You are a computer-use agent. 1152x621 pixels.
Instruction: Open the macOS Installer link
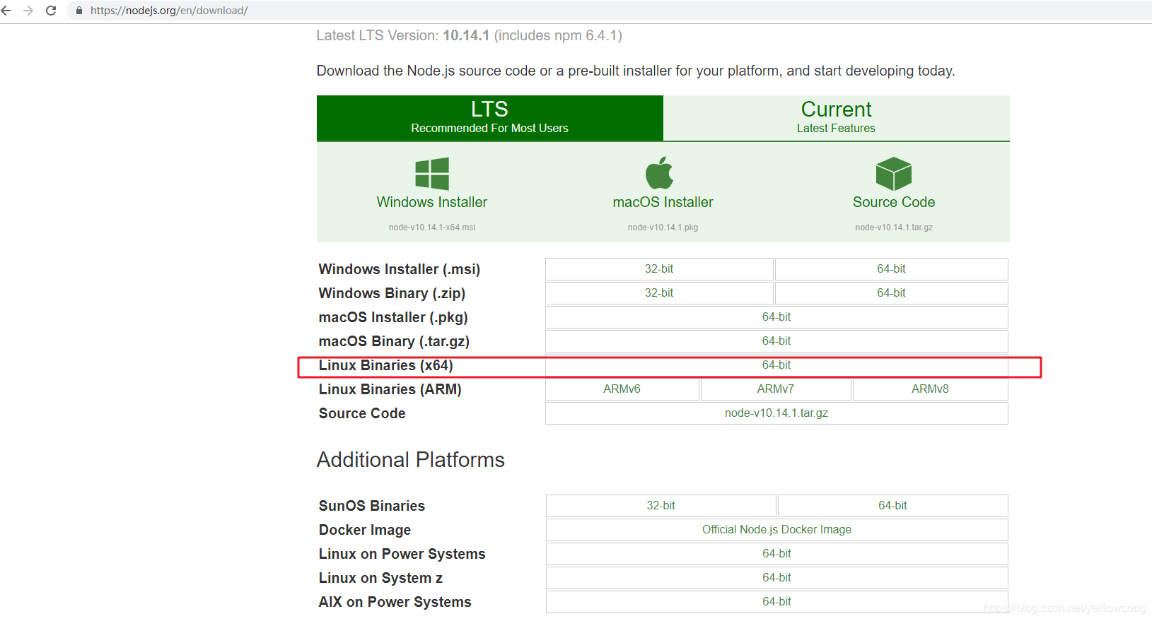pyautogui.click(x=663, y=202)
